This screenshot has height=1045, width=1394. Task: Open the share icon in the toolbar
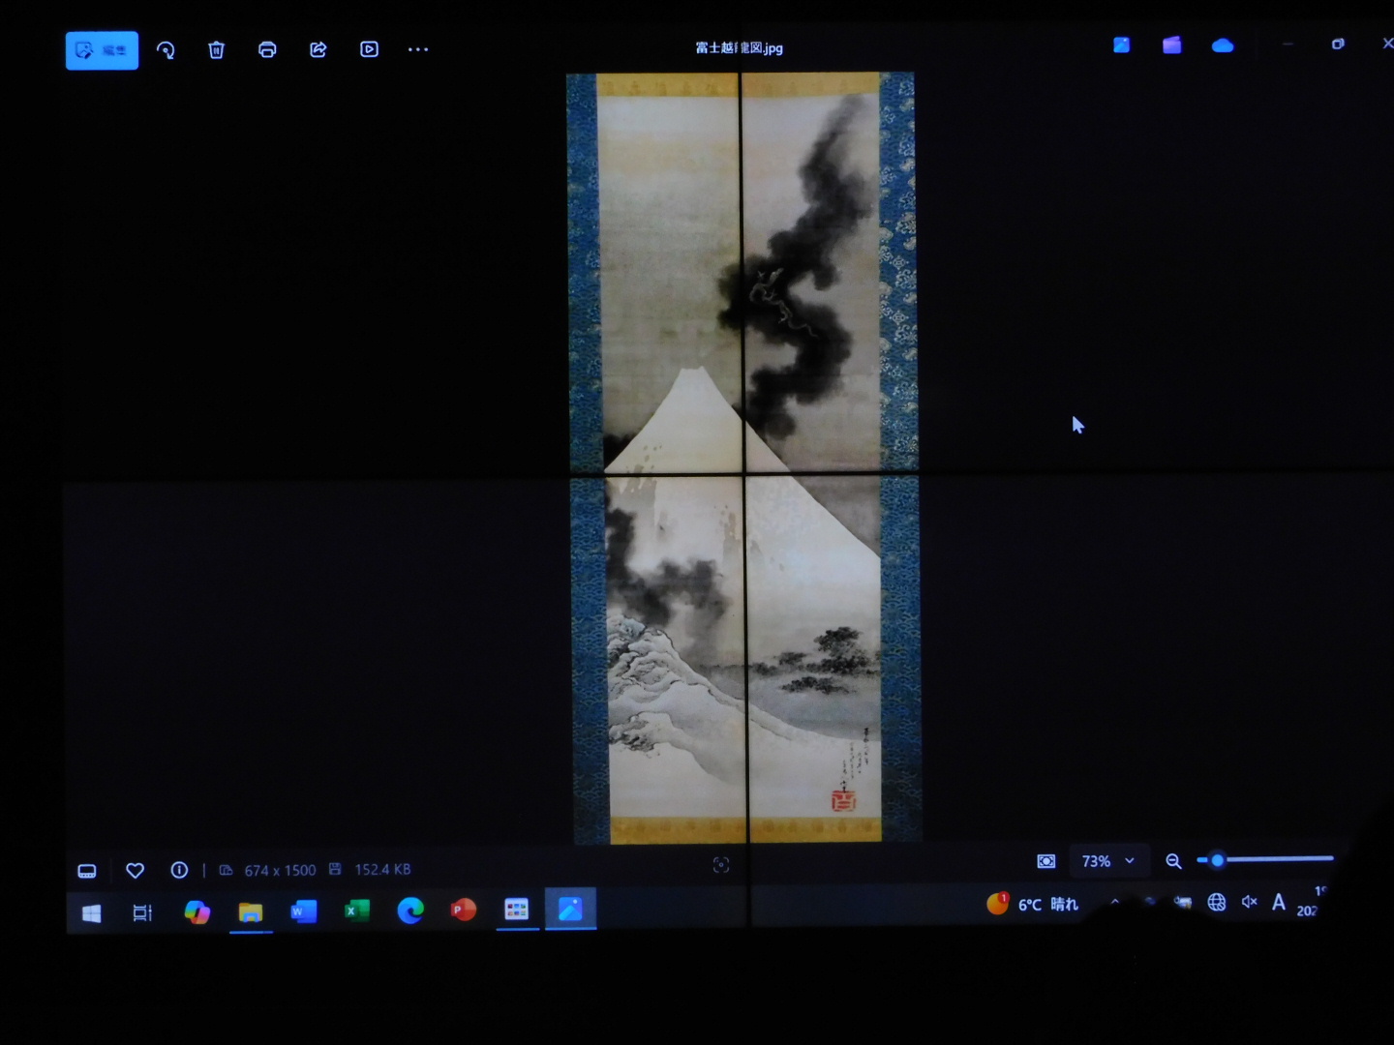(318, 50)
